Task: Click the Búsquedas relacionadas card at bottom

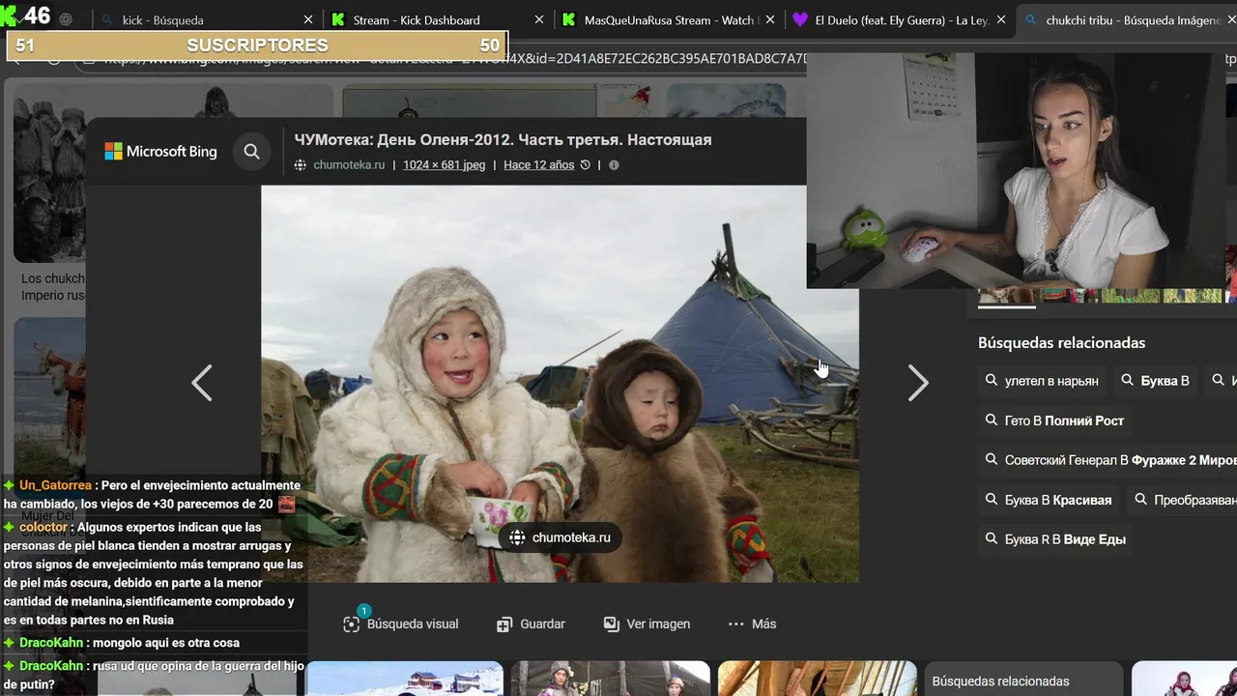Action: pyautogui.click(x=1024, y=679)
